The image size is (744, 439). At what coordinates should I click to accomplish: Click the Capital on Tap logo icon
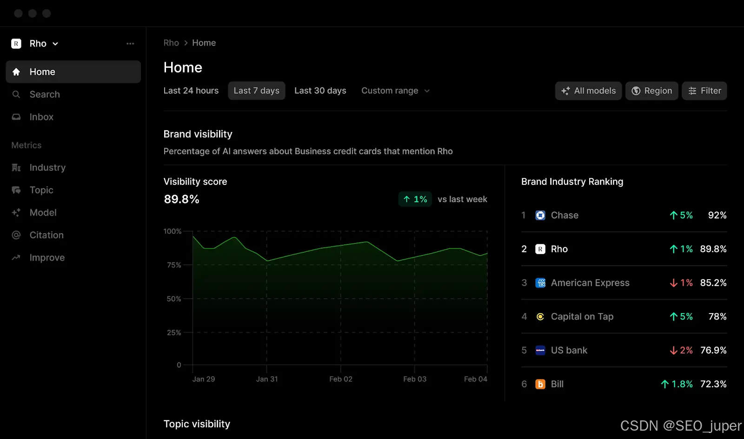coord(540,317)
